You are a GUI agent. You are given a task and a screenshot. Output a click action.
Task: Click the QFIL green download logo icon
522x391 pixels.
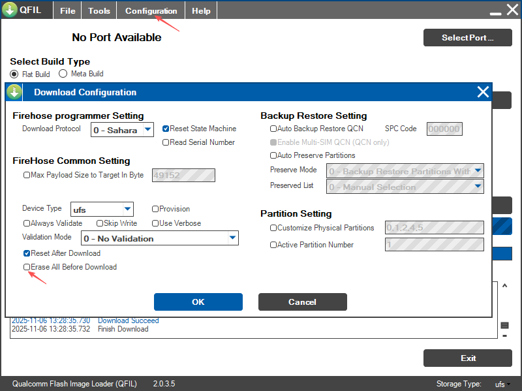coord(10,10)
